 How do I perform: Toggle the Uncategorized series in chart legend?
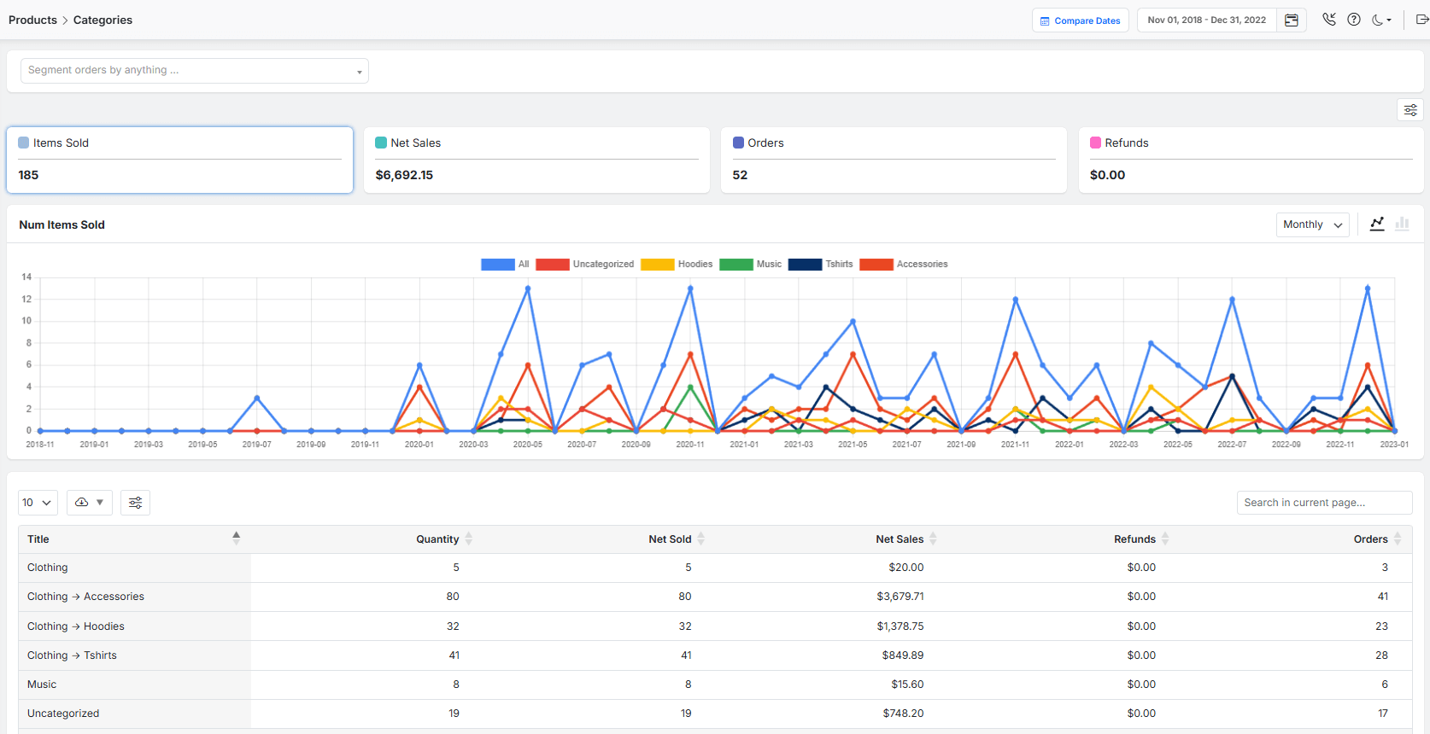[x=602, y=265]
